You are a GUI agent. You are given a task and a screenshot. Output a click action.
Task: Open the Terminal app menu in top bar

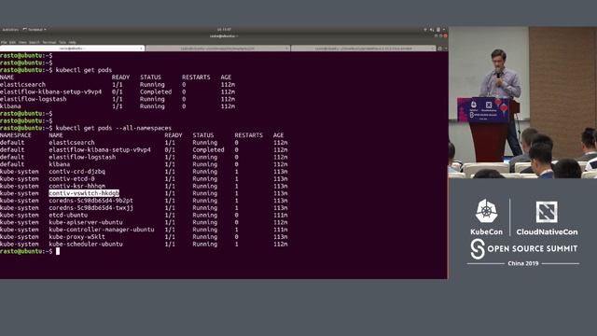(x=35, y=29)
